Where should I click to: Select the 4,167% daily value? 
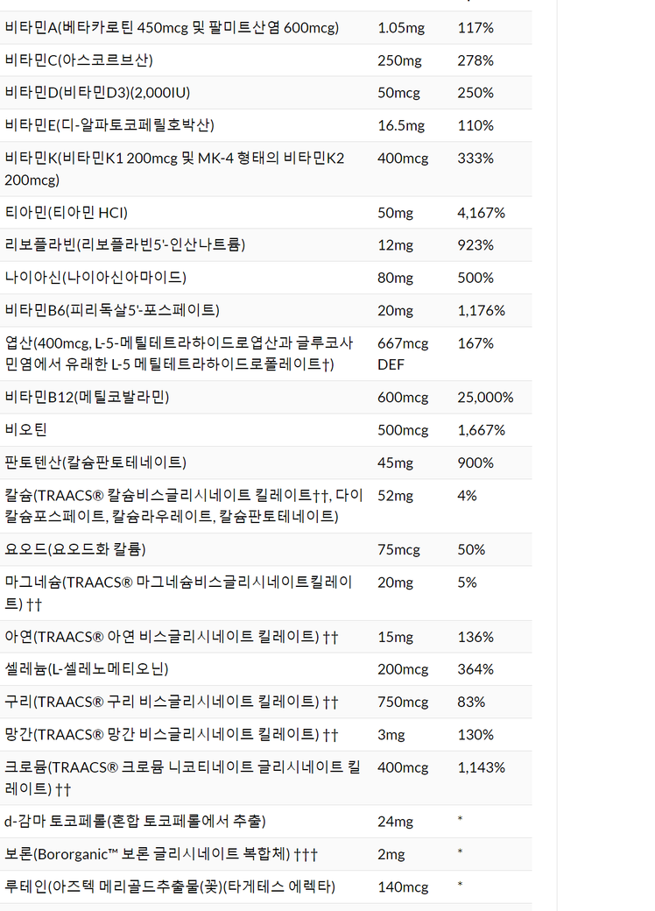click(x=481, y=213)
